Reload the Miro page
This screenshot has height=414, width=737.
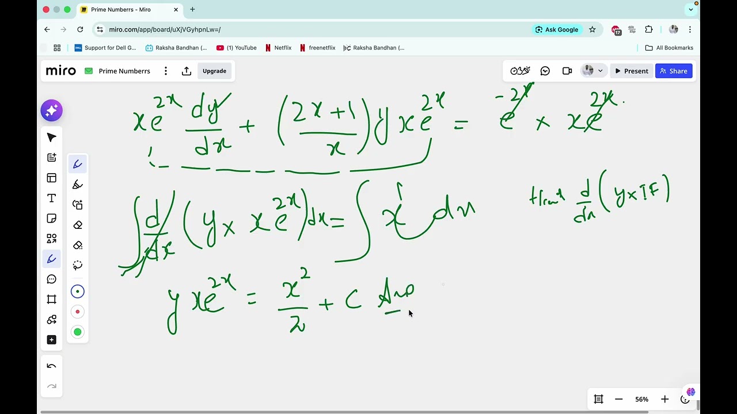(x=80, y=29)
